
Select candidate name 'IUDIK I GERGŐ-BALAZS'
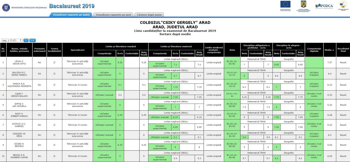[19, 95]
